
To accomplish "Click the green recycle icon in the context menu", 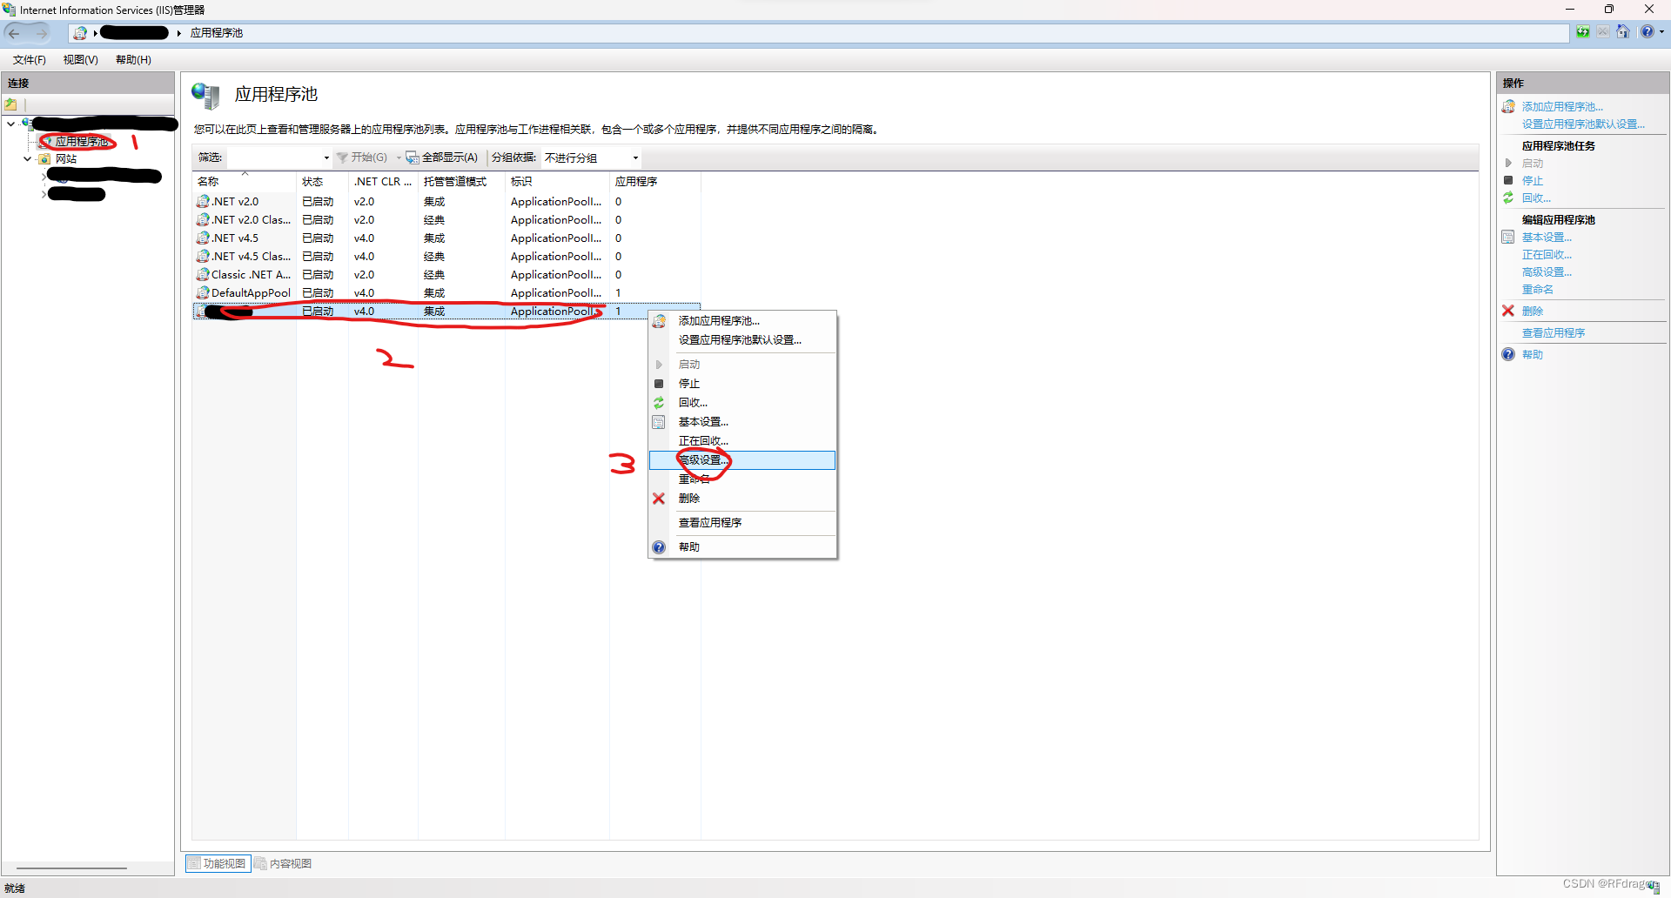I will coord(659,403).
